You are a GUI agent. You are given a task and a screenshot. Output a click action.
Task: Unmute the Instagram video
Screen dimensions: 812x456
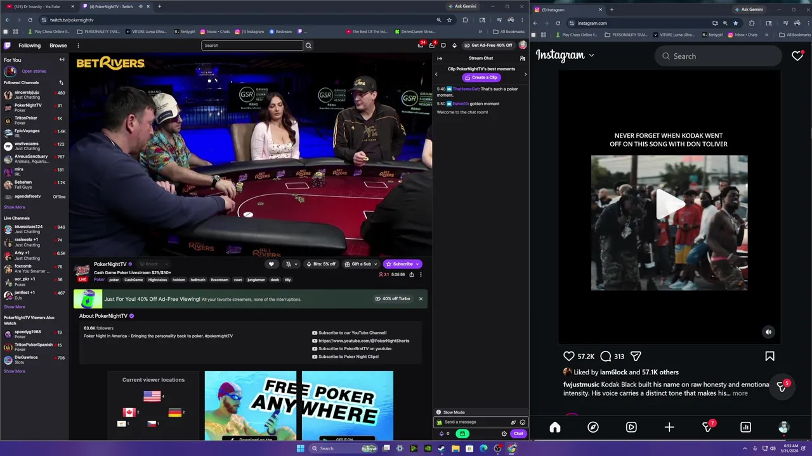tap(768, 332)
